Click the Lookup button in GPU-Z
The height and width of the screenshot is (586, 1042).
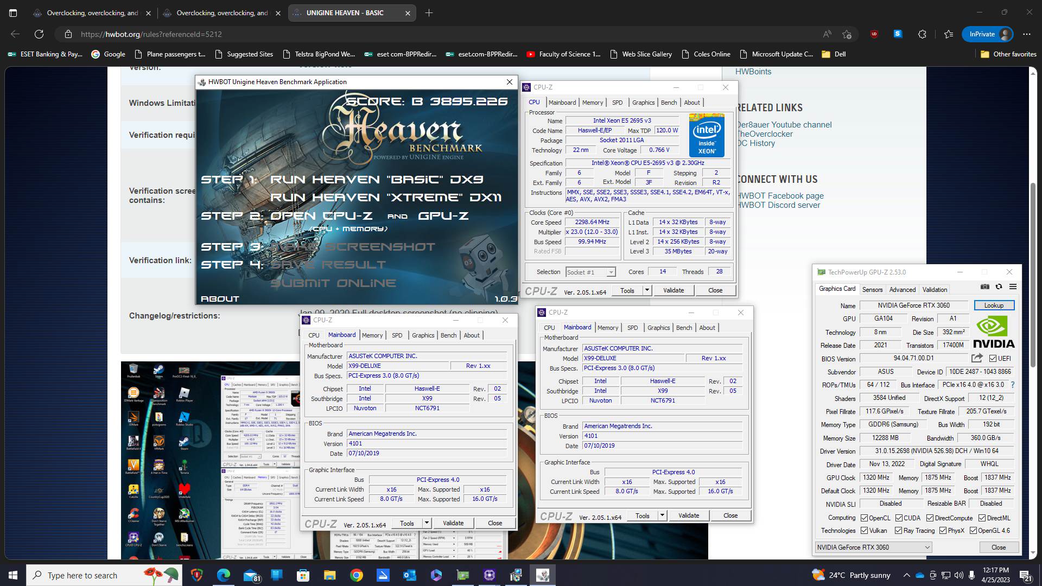pos(994,305)
